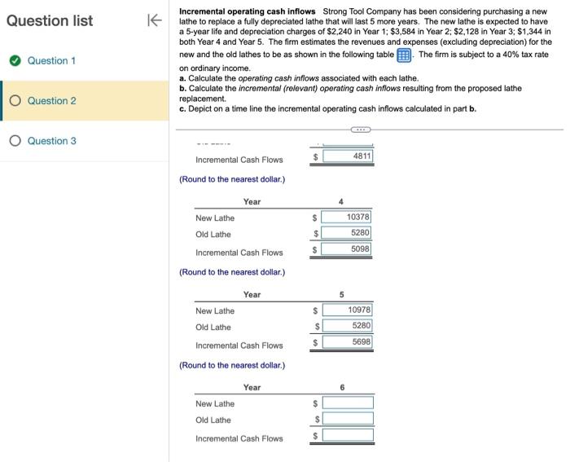Open Question 3 link

[51, 140]
